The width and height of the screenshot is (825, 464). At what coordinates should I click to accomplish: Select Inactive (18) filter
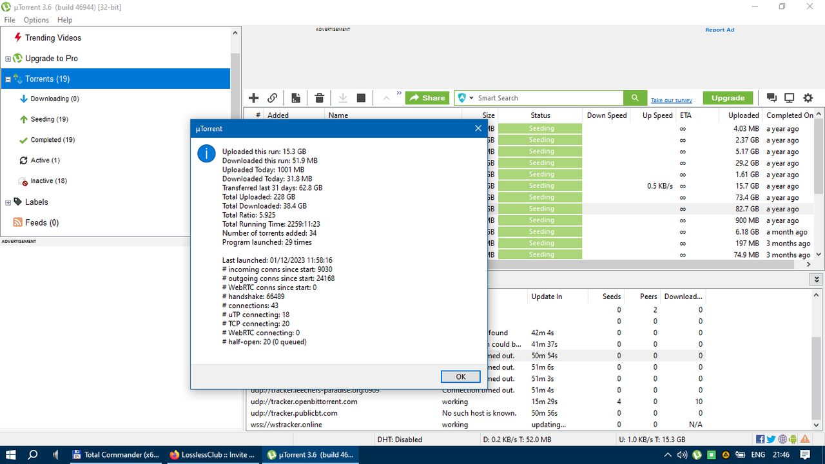[49, 181]
